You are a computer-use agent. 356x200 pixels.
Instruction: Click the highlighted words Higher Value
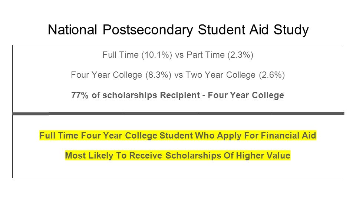[x=263, y=156]
